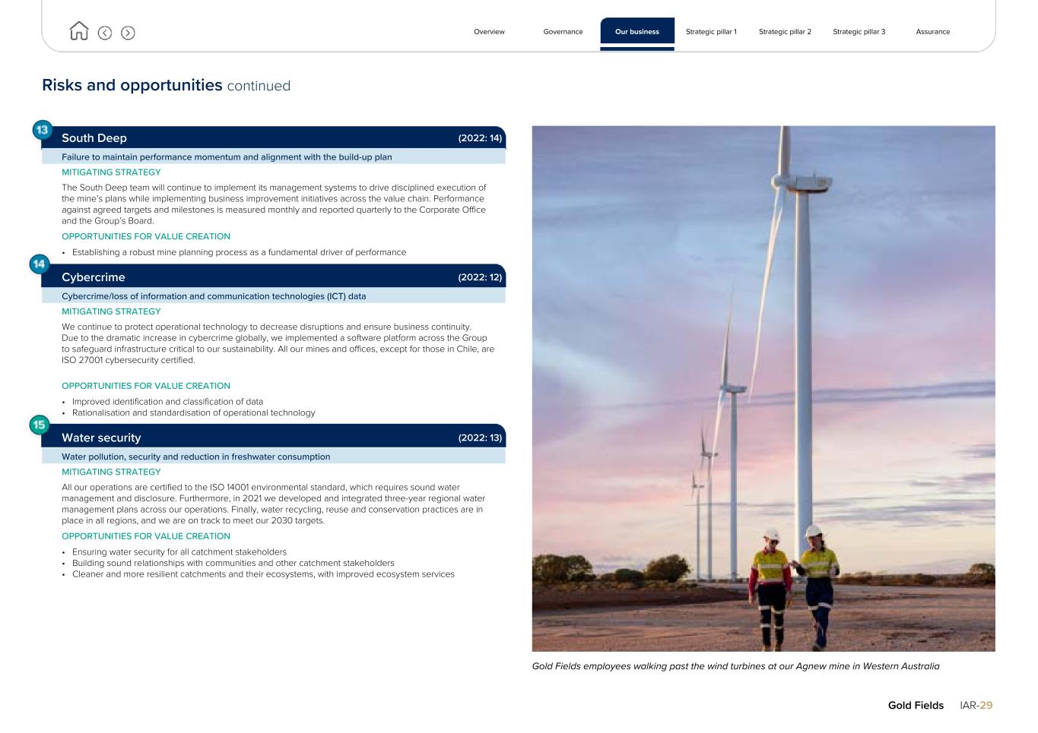The height and width of the screenshot is (733, 1038).
Task: Click the risk number 13 badge
Action: (42, 130)
